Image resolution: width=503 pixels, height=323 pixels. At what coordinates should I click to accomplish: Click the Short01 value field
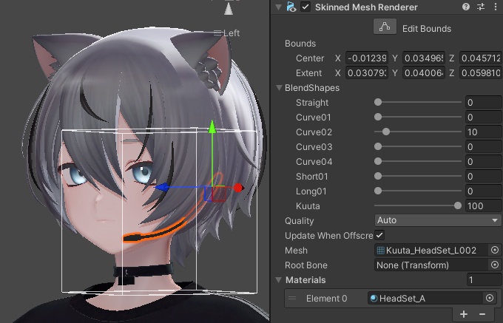coord(484,176)
